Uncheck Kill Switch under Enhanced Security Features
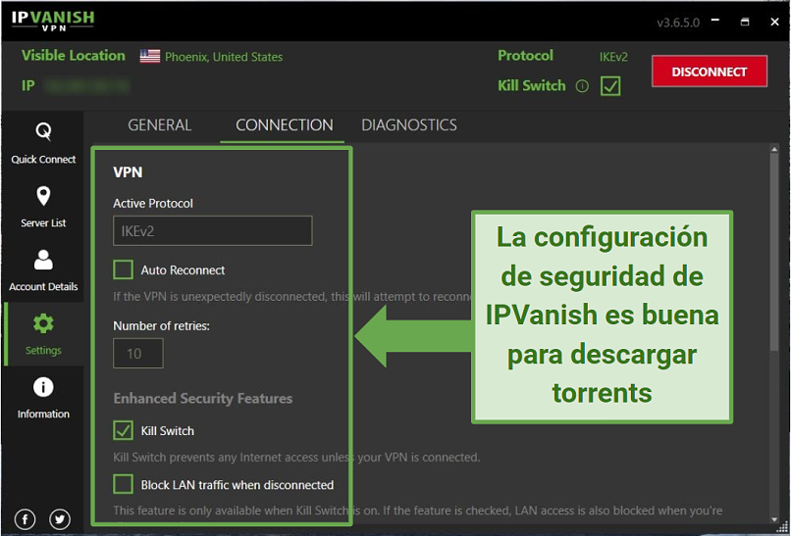Image resolution: width=791 pixels, height=536 pixels. point(123,431)
